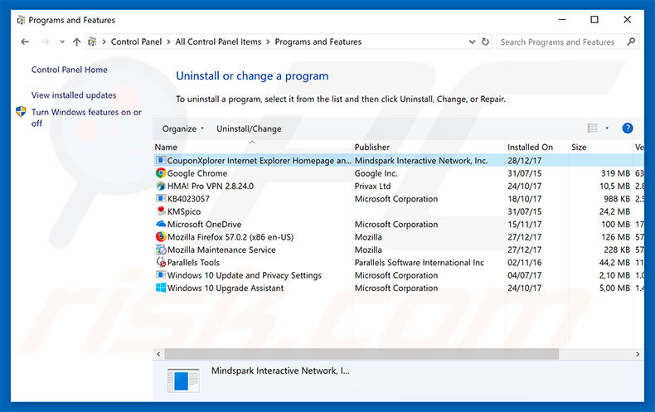Open the help question mark button

(627, 128)
